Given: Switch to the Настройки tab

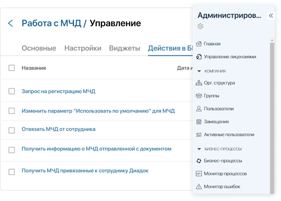Looking at the screenshot, I should point(83,48).
